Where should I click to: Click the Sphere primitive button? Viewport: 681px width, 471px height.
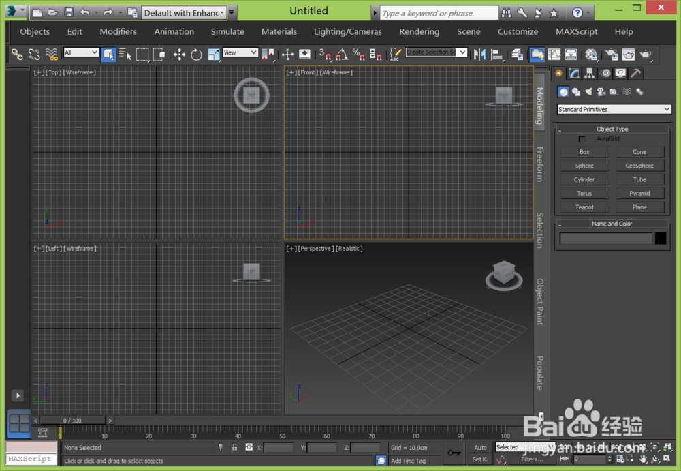[584, 166]
